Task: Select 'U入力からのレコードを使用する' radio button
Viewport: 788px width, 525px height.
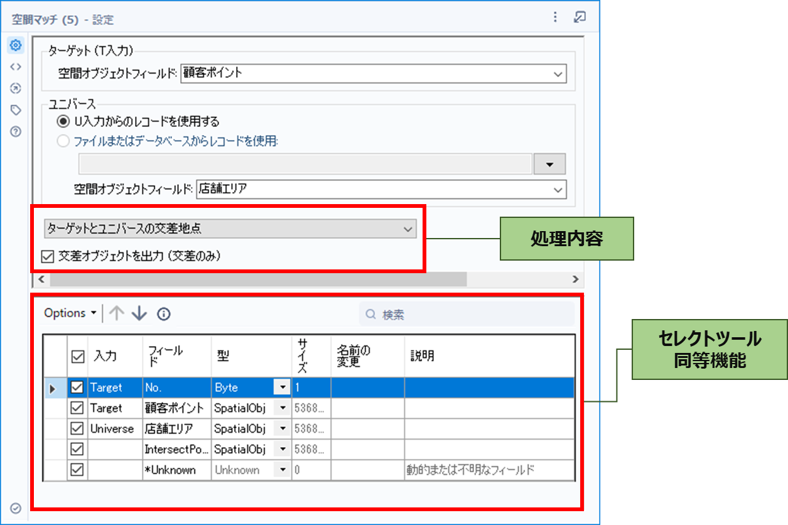Action: pos(63,121)
